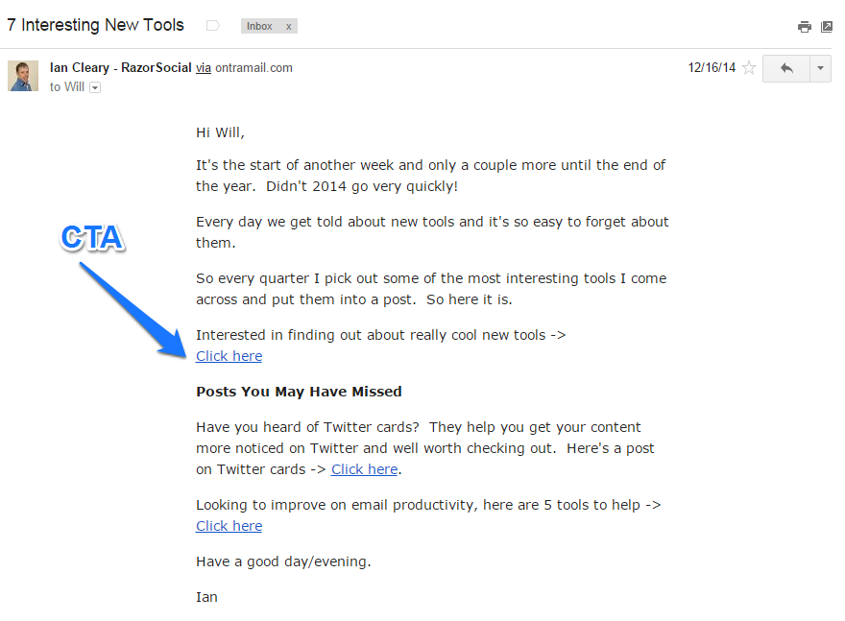The width and height of the screenshot is (845, 621).
Task: Click the blue CTA annotation label
Action: 92,238
